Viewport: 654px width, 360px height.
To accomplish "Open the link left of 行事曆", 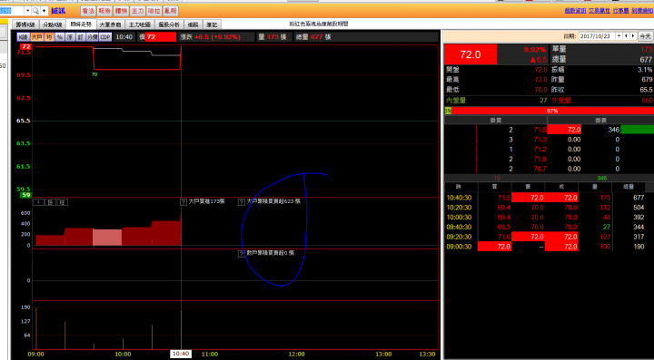I will click(599, 10).
